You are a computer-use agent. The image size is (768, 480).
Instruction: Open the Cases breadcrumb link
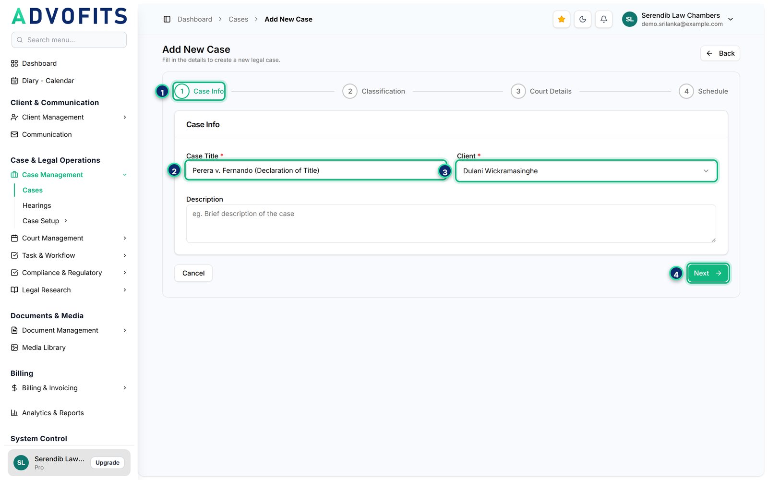click(239, 19)
